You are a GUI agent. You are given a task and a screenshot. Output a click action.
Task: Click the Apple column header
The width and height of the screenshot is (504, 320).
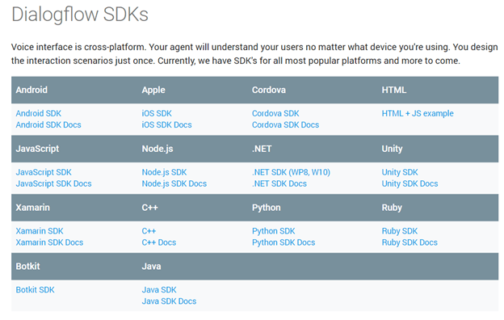tap(153, 90)
